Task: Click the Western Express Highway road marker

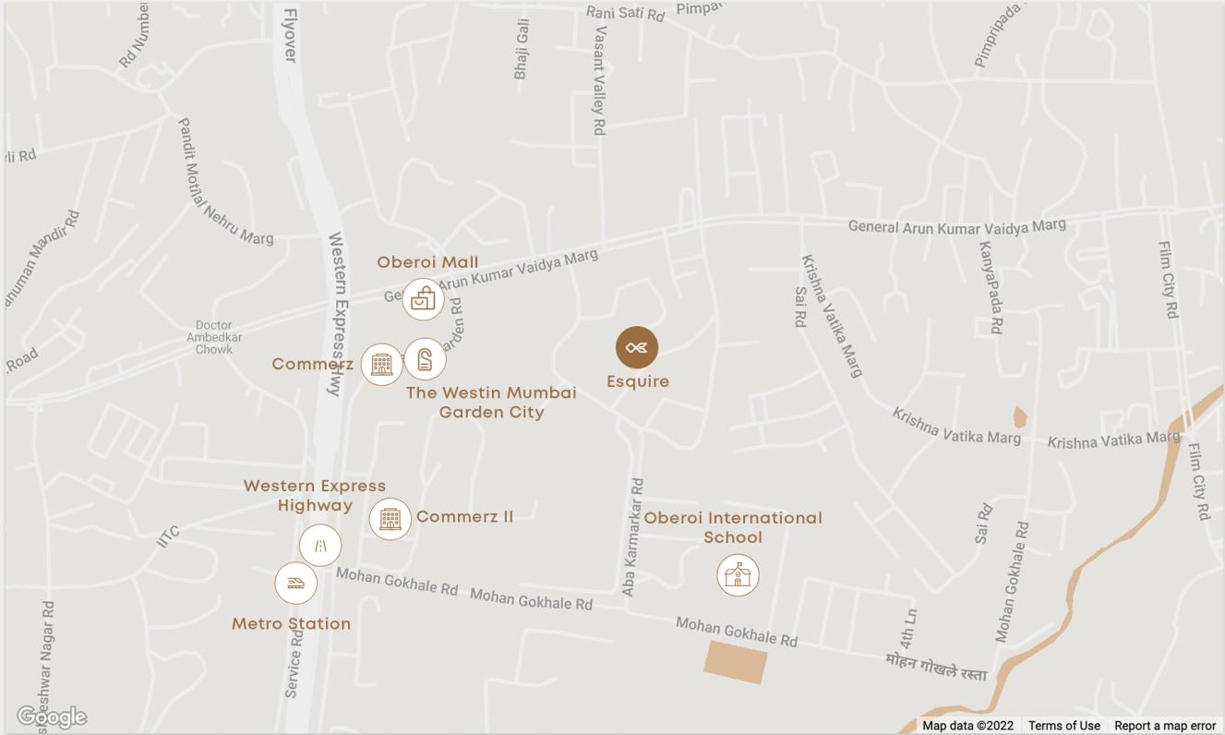Action: click(x=320, y=546)
